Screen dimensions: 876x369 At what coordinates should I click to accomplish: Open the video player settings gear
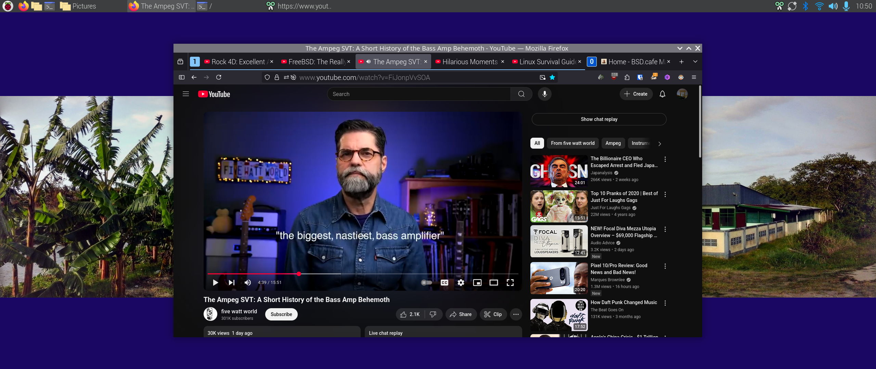pos(461,283)
